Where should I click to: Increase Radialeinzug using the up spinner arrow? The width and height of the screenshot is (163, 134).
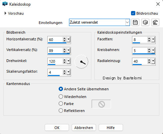(x=149, y=60)
